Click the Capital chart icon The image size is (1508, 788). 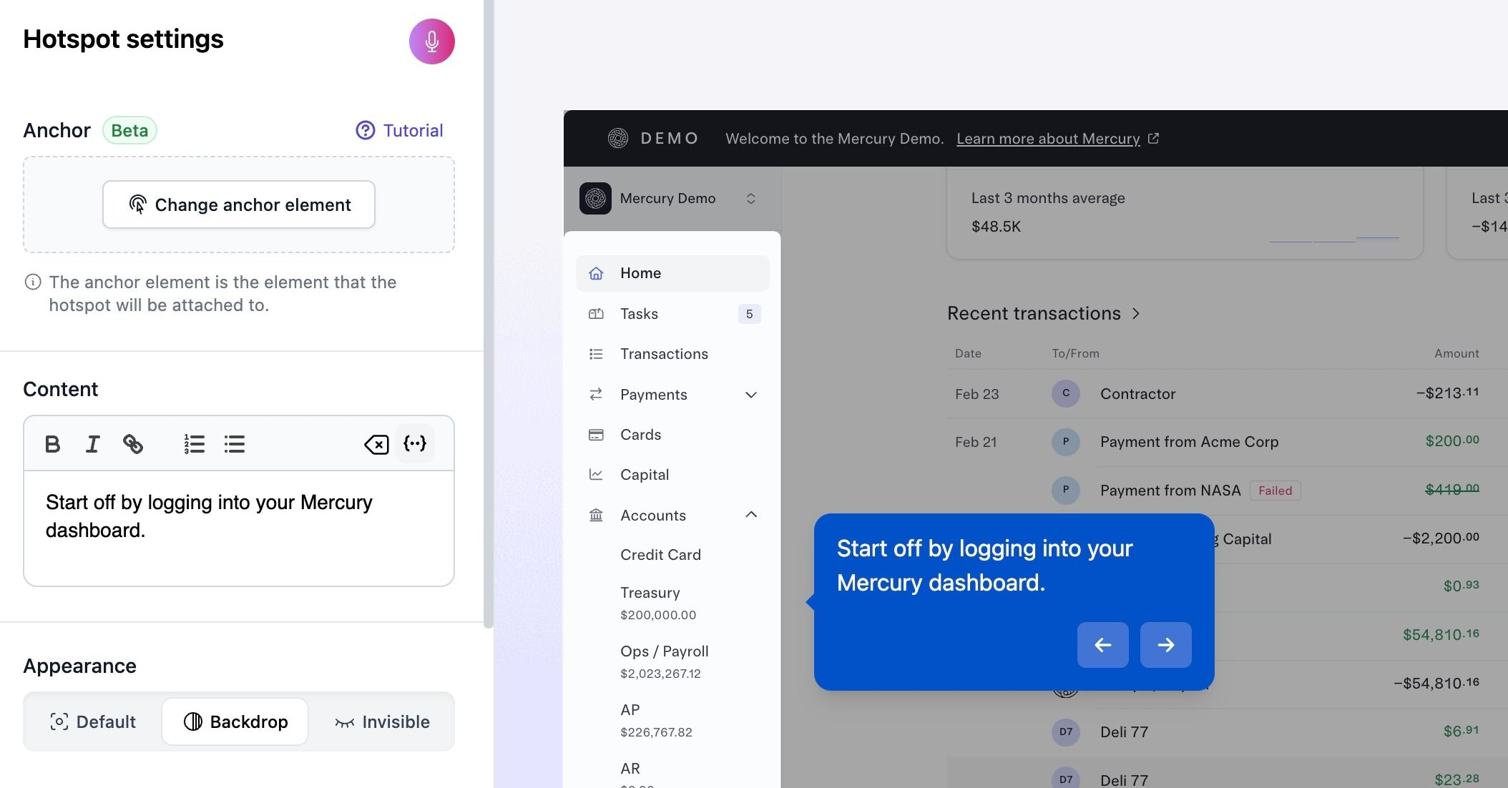click(596, 474)
